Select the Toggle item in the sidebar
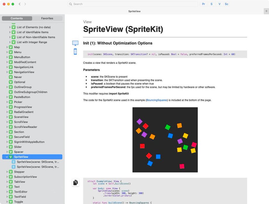The width and height of the screenshot is (269, 204). [x=19, y=201]
